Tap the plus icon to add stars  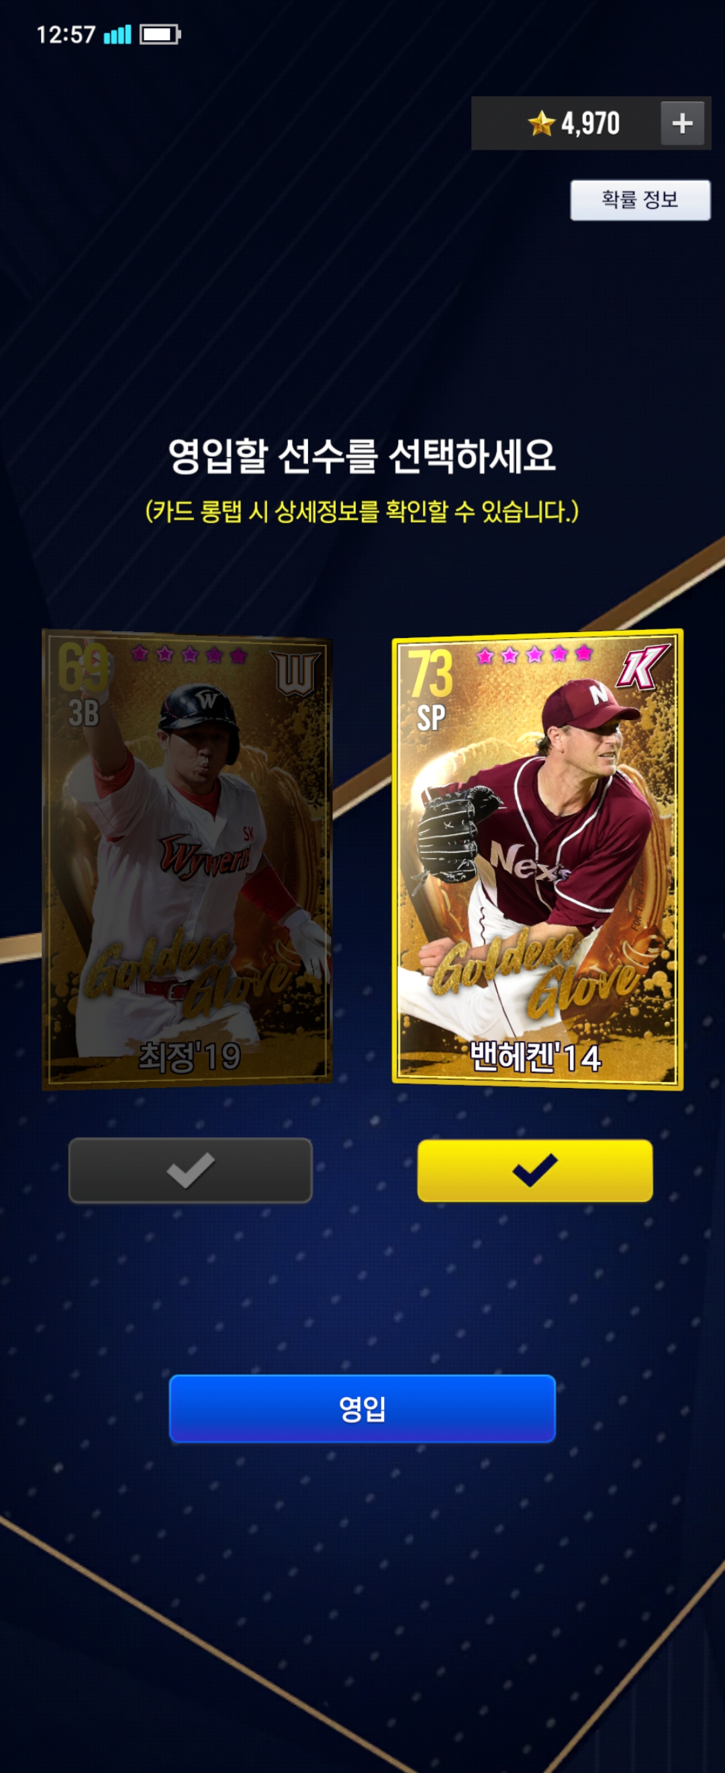click(x=681, y=123)
